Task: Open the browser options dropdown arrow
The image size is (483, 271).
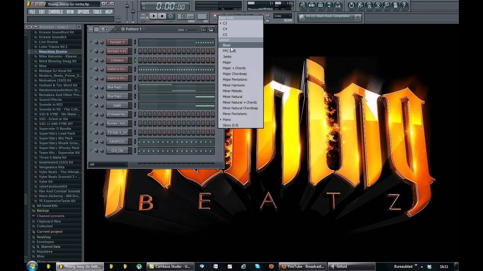Action: pos(27,27)
